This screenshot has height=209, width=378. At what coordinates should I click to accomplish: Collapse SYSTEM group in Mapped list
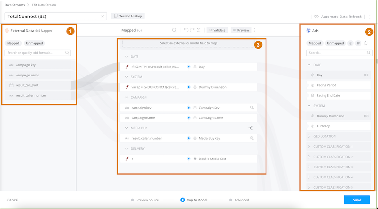pos(126,77)
